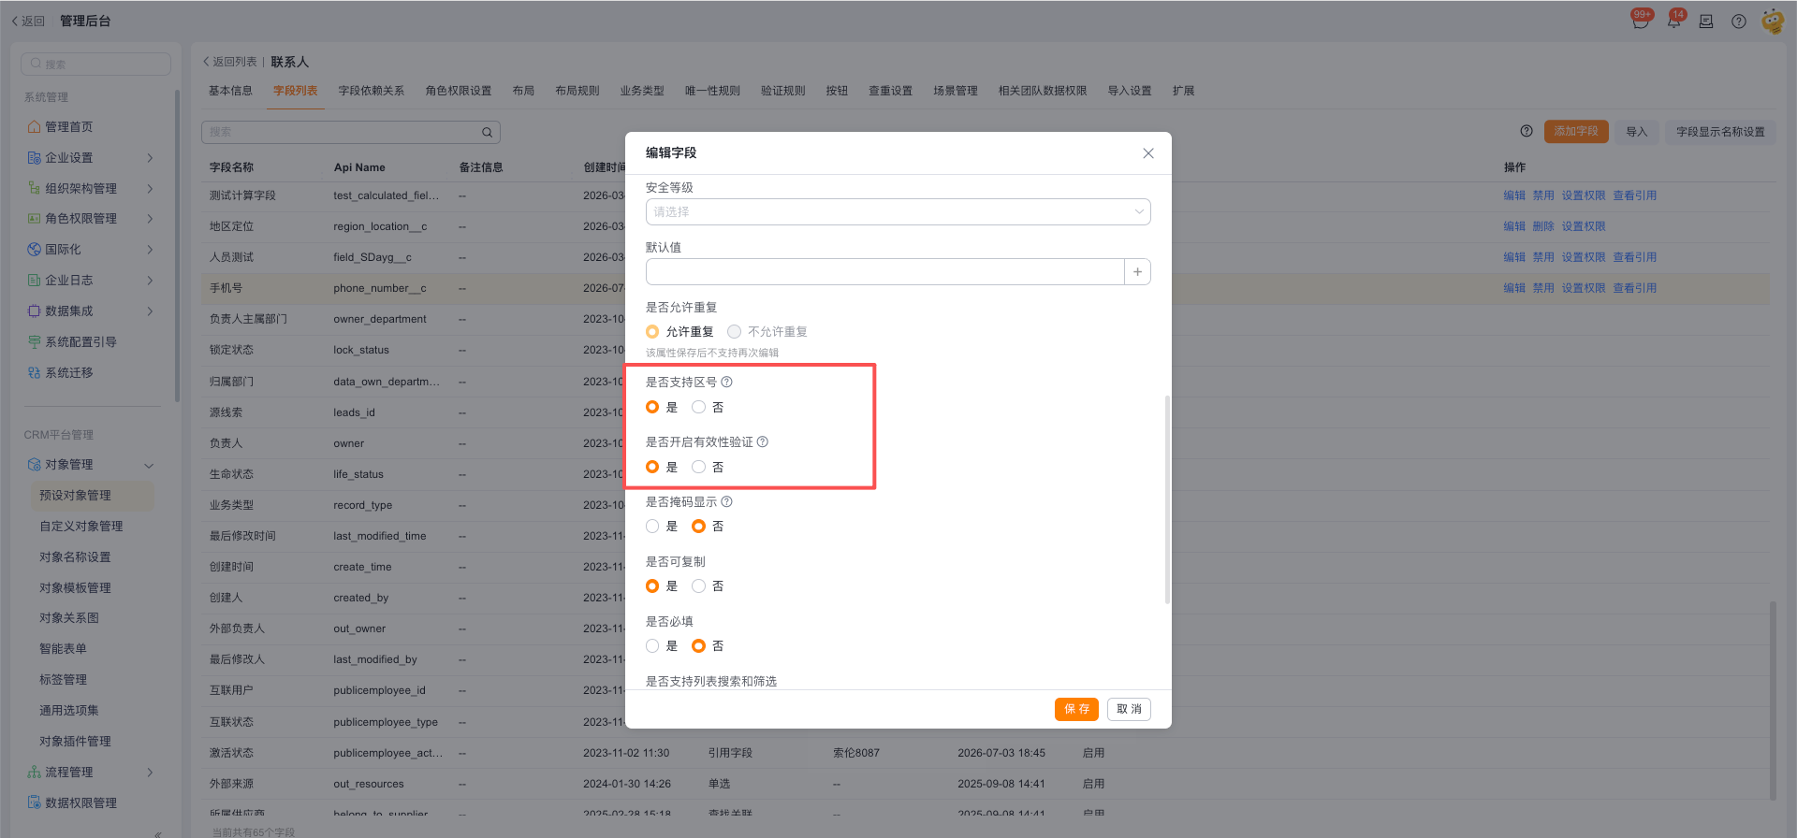Collapse the sidebar with double-arrow icon

click(x=158, y=833)
